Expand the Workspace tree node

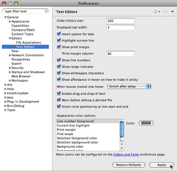point(10,81)
